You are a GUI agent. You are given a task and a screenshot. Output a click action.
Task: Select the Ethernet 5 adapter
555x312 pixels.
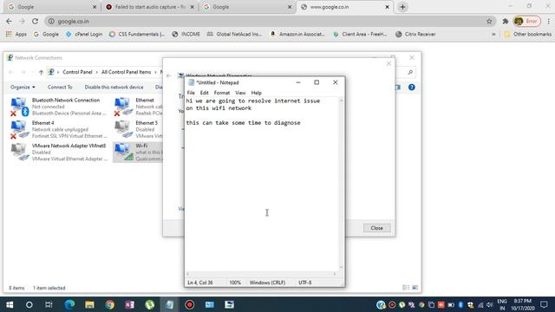pos(138,129)
